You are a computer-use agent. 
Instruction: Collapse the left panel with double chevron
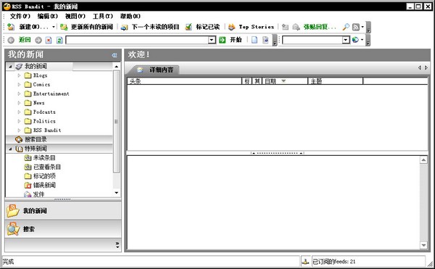coord(115,55)
